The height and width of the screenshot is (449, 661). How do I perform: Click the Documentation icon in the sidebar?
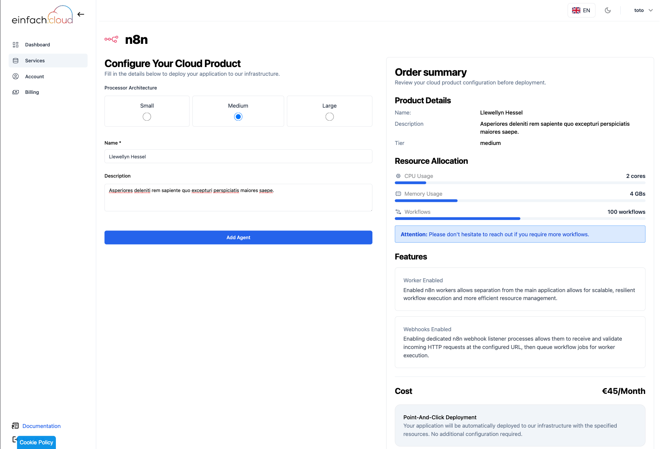pos(15,426)
